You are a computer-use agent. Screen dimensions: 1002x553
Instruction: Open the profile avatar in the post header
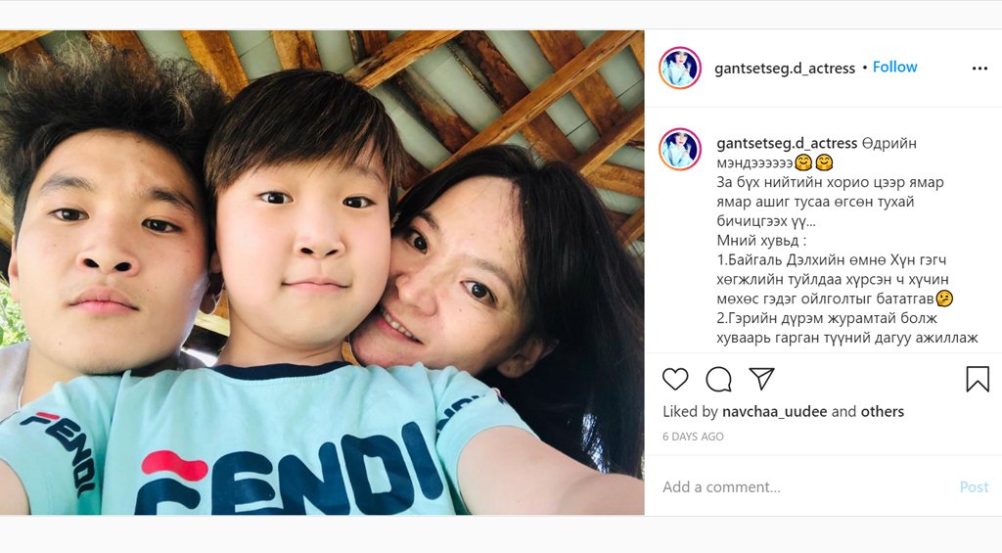pos(680,68)
